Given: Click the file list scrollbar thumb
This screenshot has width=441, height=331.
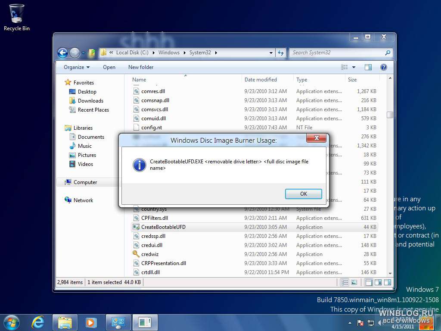Looking at the screenshot, I should (x=390, y=115).
